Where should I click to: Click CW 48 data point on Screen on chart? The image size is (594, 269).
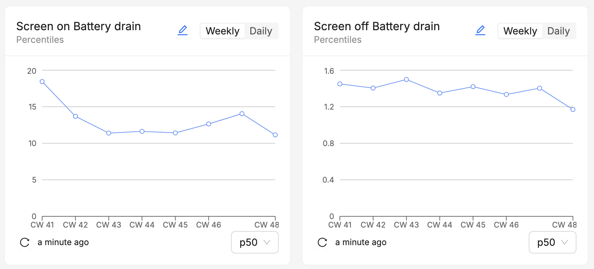[275, 135]
